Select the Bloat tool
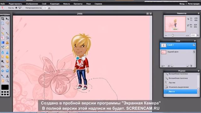Image resolution: width=201 pixels, height=113 pixels. coord(3,71)
